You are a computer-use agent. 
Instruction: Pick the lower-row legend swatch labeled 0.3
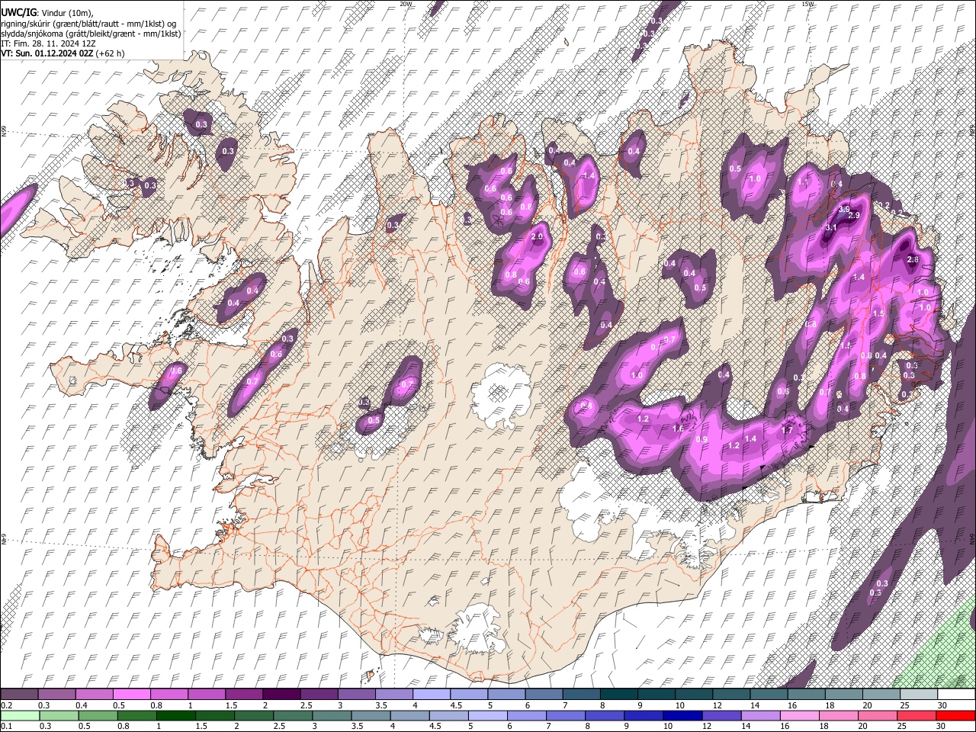(59, 715)
